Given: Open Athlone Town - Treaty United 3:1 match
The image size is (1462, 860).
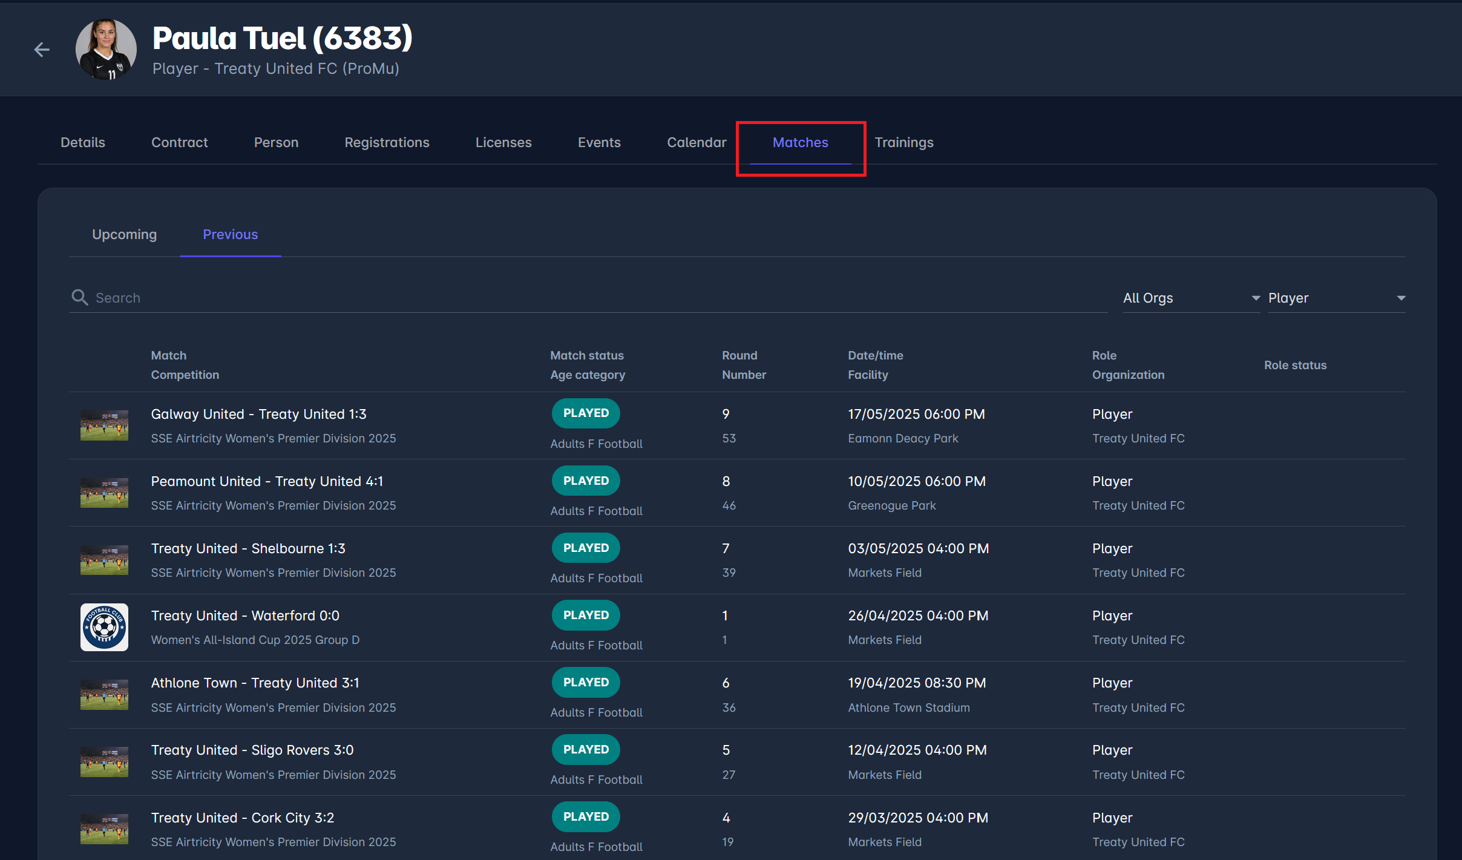Looking at the screenshot, I should [x=255, y=683].
